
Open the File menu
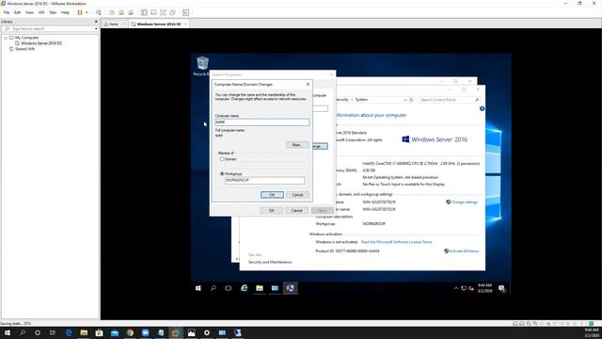[x=7, y=12]
